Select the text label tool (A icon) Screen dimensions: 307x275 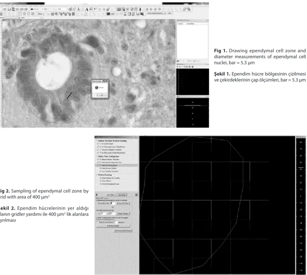[x=87, y=9]
